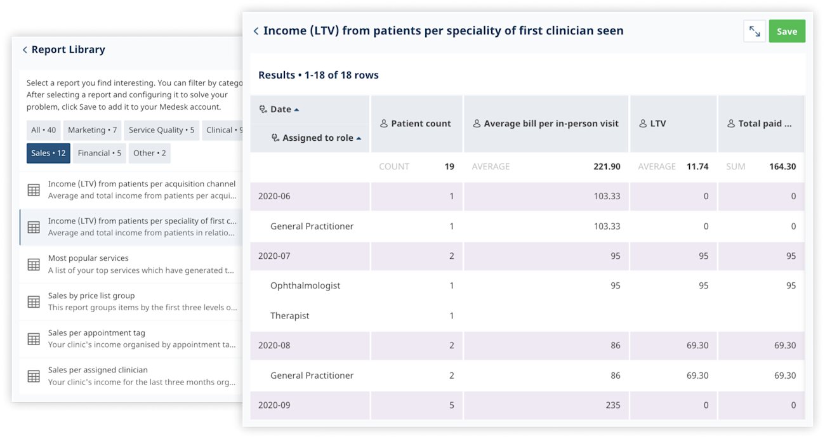The image size is (825, 439).
Task: Click the 2020-07 date group row
Action: (x=274, y=256)
